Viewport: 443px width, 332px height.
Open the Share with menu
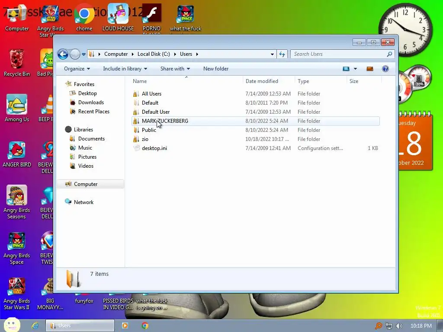tap(175, 69)
